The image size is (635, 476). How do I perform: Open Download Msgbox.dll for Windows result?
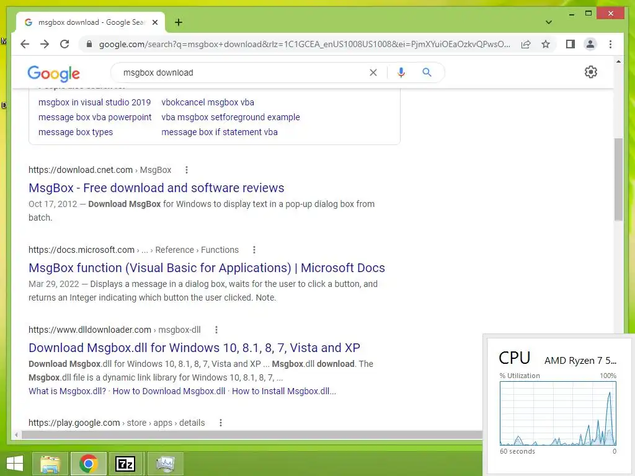(194, 348)
